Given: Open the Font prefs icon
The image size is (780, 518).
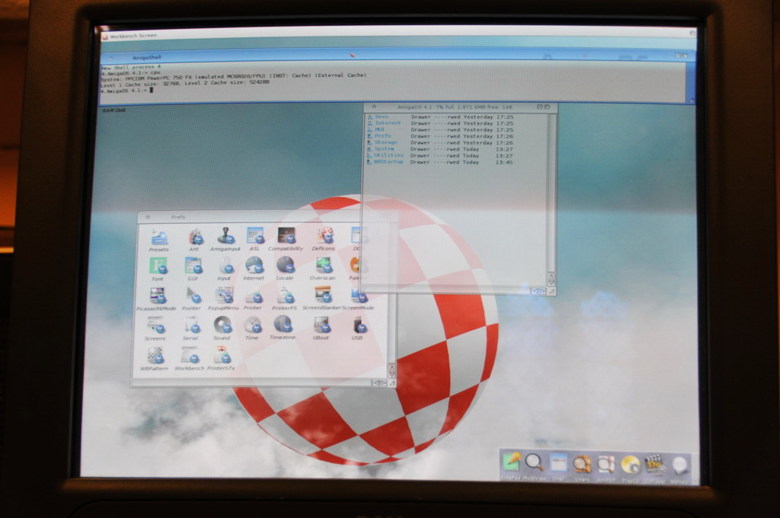Looking at the screenshot, I should coord(158,270).
